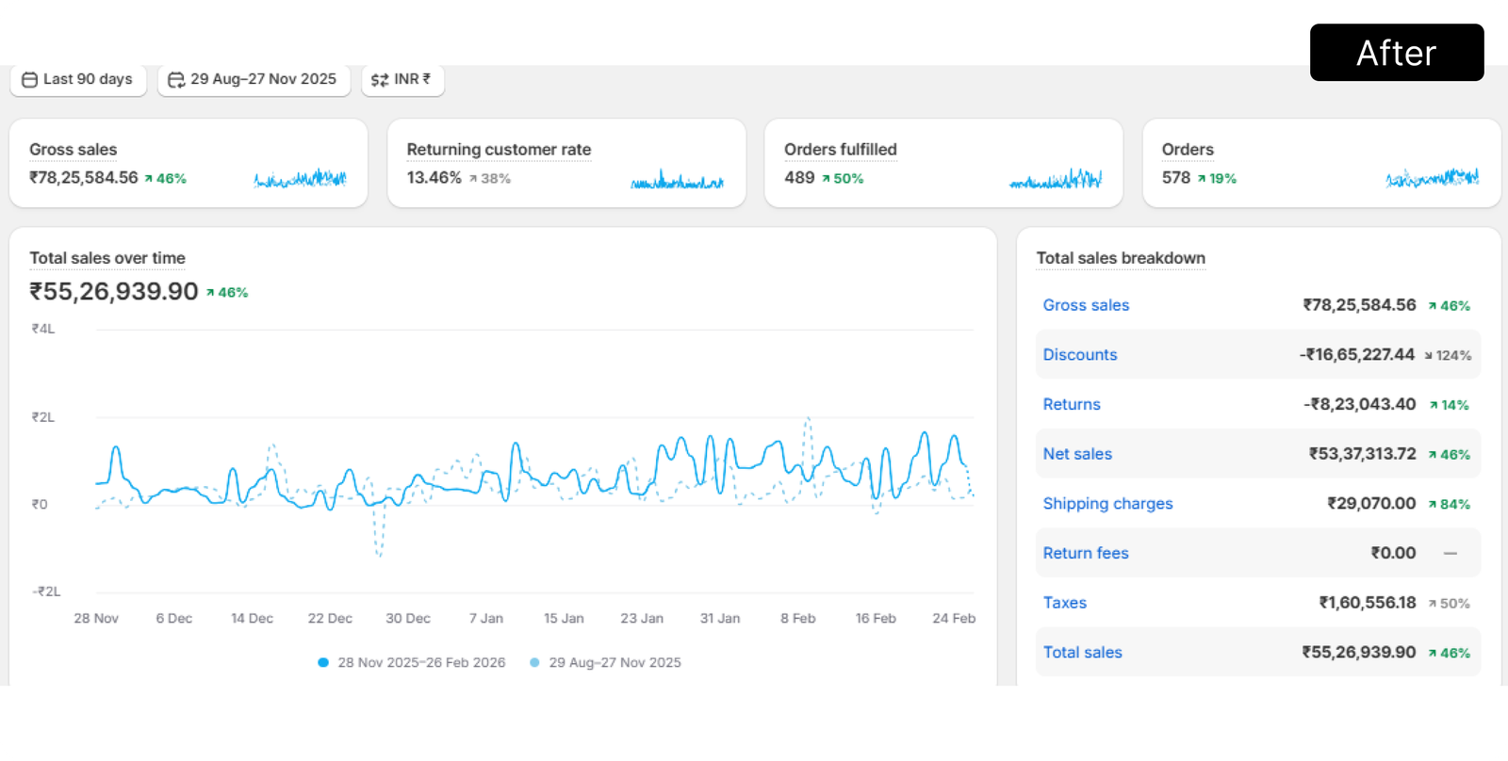Open the Shipping charges breakdown link

click(1107, 504)
